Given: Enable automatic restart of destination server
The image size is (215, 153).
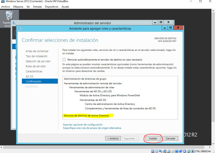Looking at the screenshot, I should [x=64, y=60].
